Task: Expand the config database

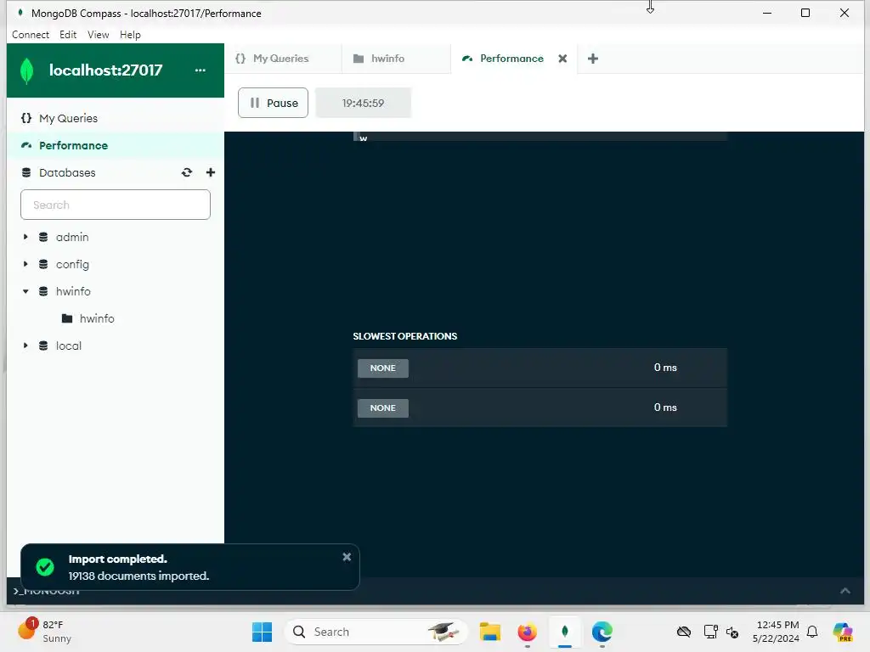Action: click(25, 265)
